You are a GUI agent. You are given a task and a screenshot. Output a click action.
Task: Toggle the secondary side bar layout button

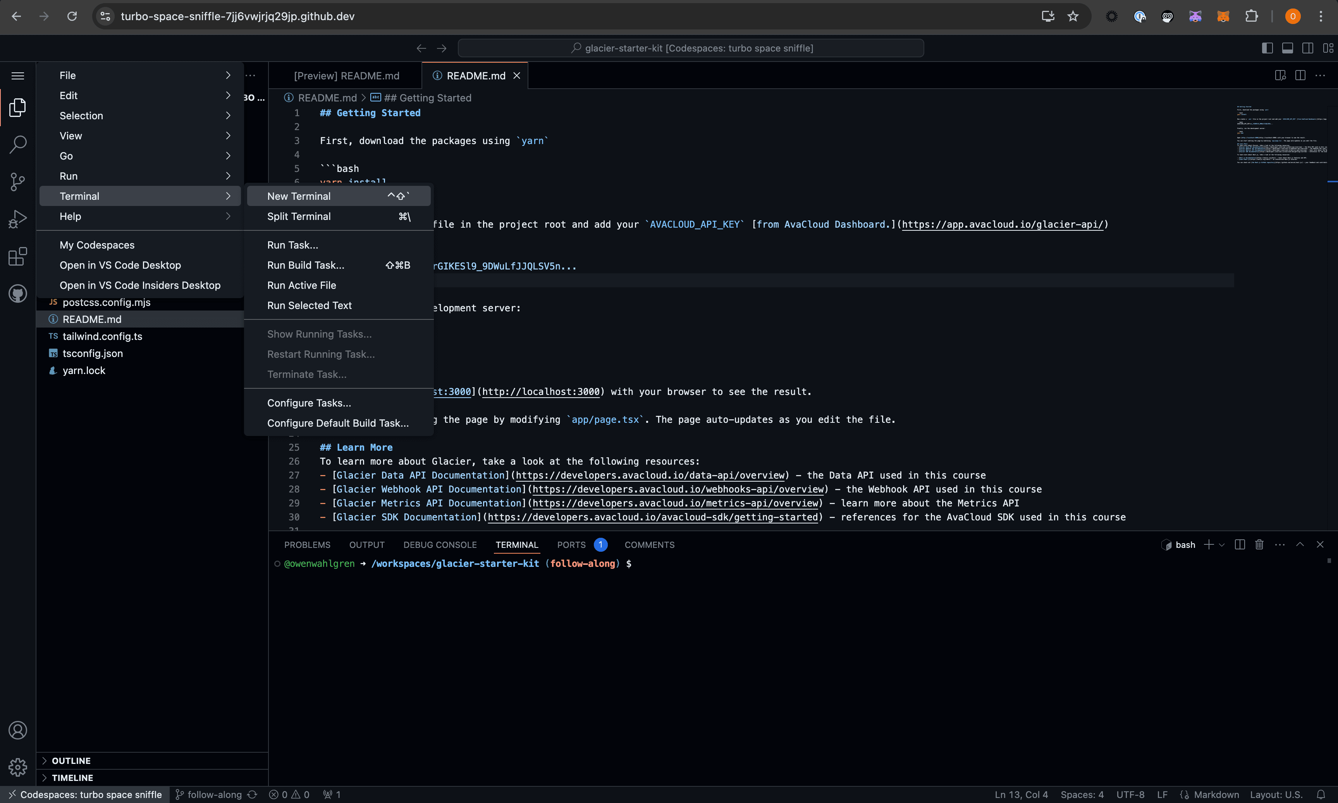pyautogui.click(x=1308, y=48)
